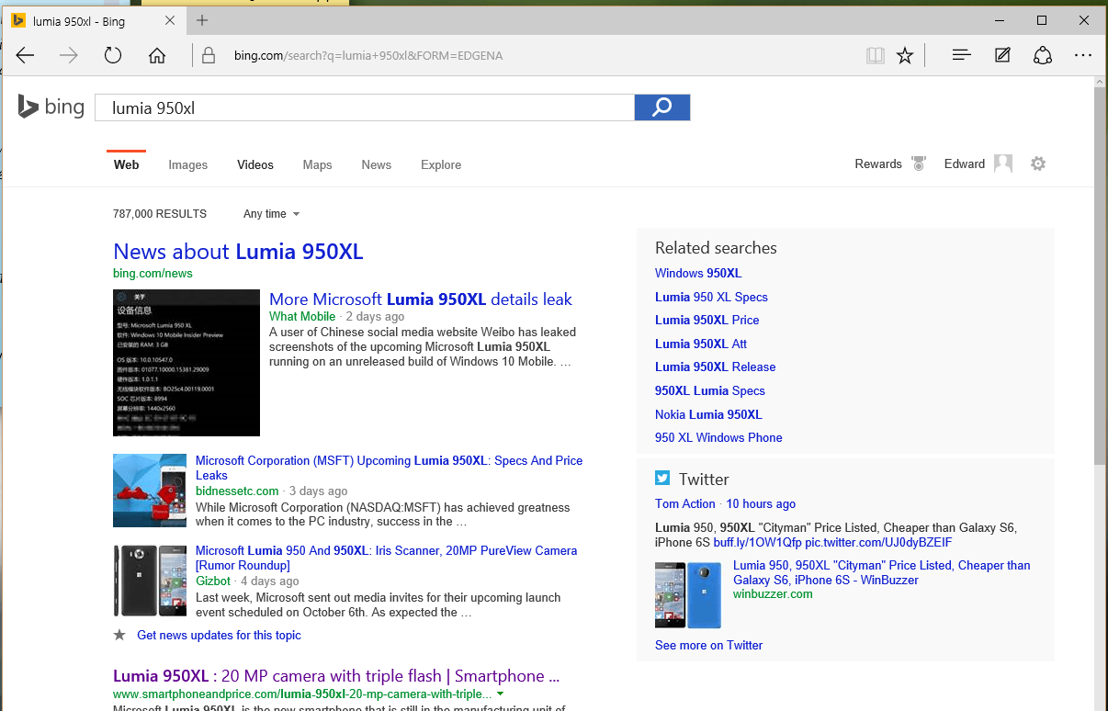Select the Web search tab

[127, 164]
